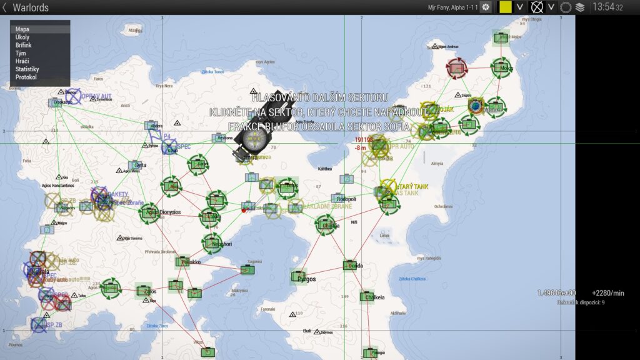Pick the yellow marker color swatch
This screenshot has height=360, width=640.
[x=505, y=7]
